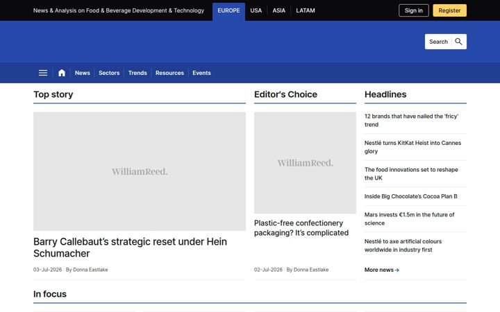The width and height of the screenshot is (500, 312).
Task: Open '12 brands that have nailed the fricy trend'
Action: coord(411,121)
